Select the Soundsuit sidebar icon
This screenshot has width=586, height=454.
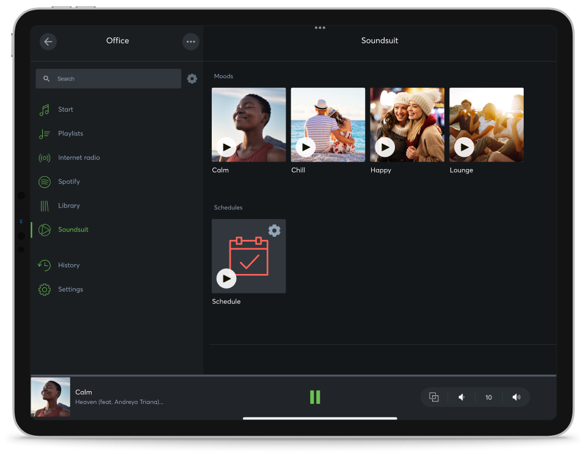click(44, 229)
